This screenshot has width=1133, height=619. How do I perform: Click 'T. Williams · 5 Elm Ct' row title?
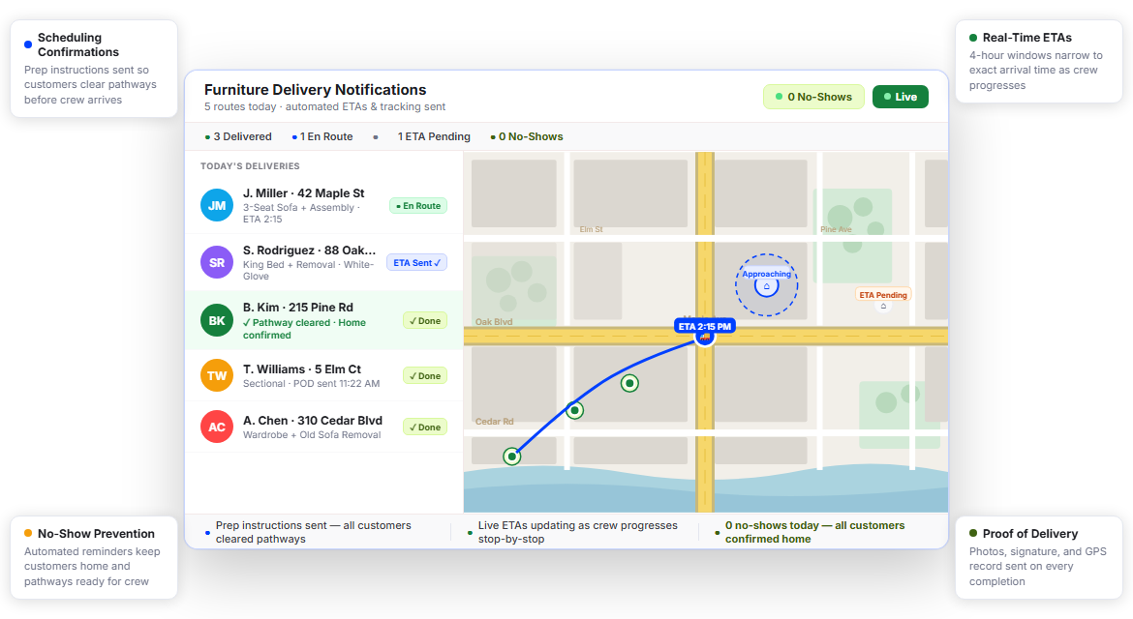click(x=302, y=369)
